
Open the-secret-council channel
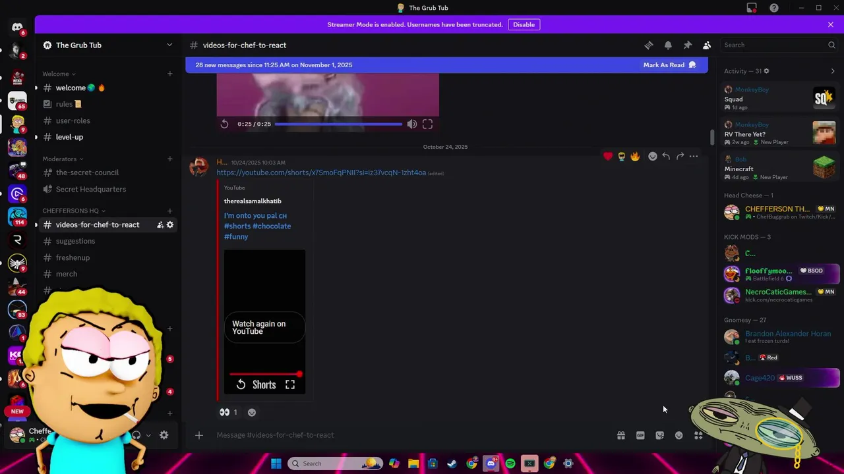tap(107, 172)
